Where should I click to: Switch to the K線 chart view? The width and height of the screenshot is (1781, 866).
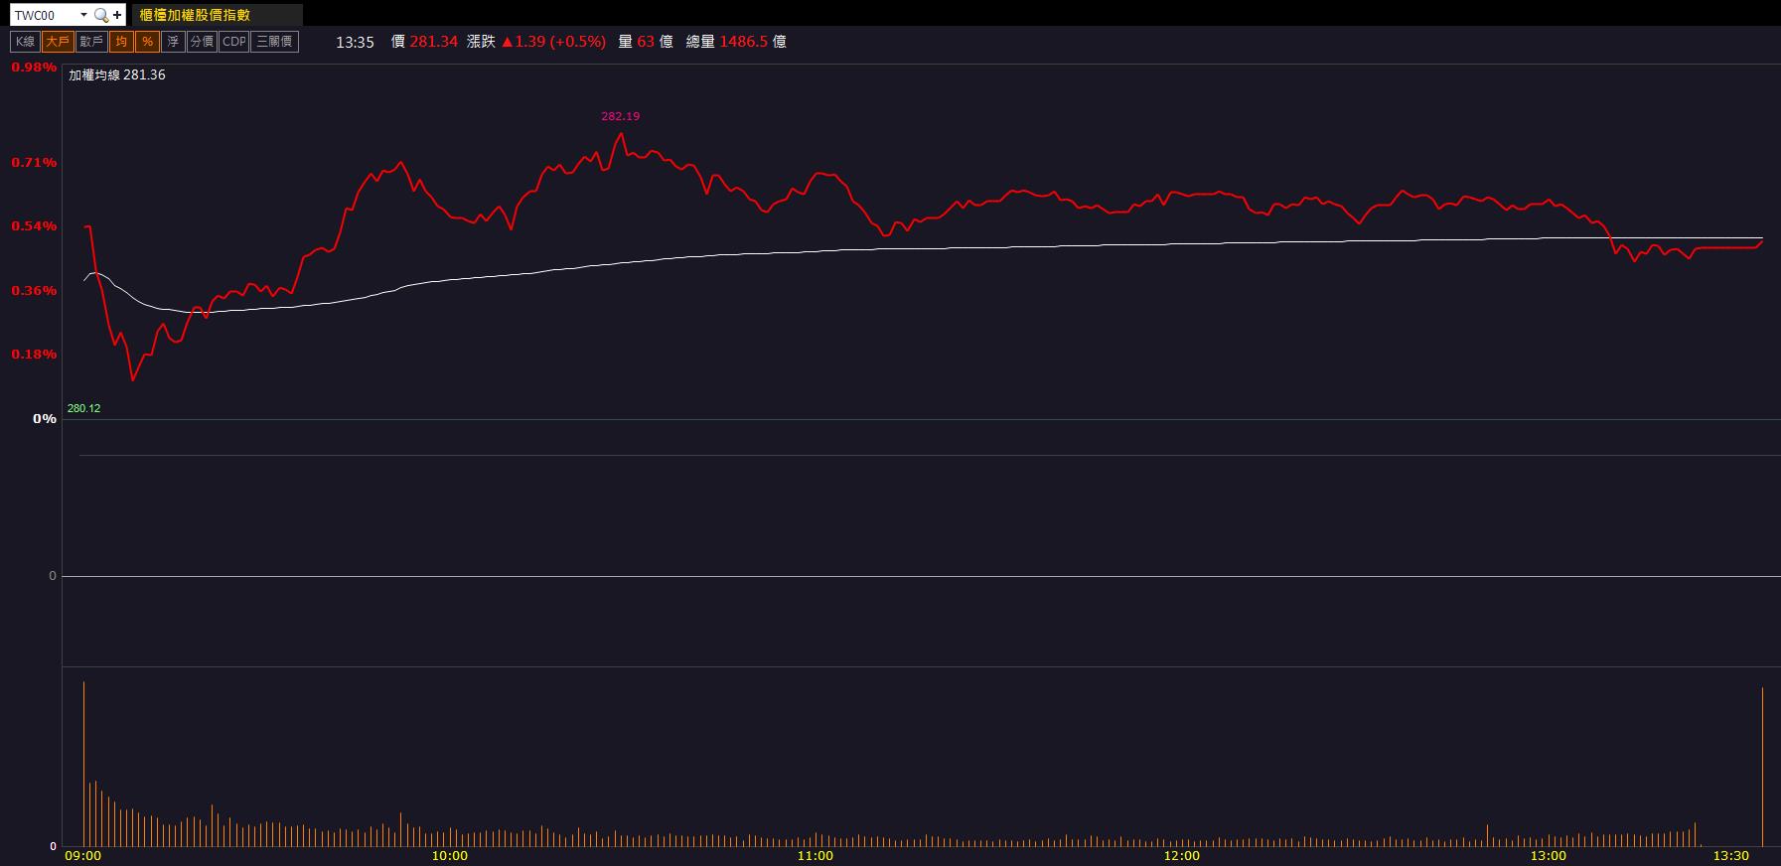pyautogui.click(x=25, y=42)
